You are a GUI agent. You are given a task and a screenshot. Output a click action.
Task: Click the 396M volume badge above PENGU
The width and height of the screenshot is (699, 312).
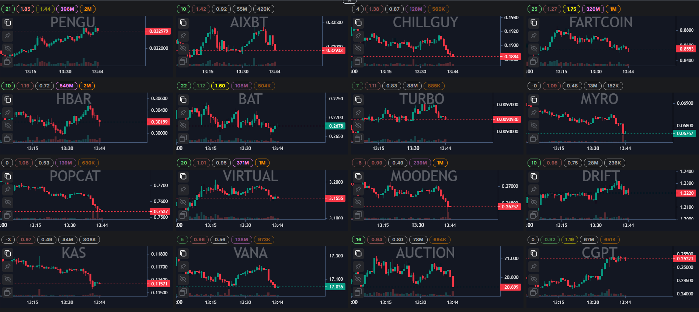[67, 9]
